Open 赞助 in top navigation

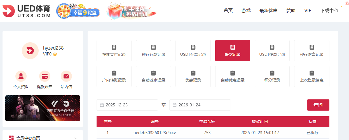(291, 10)
